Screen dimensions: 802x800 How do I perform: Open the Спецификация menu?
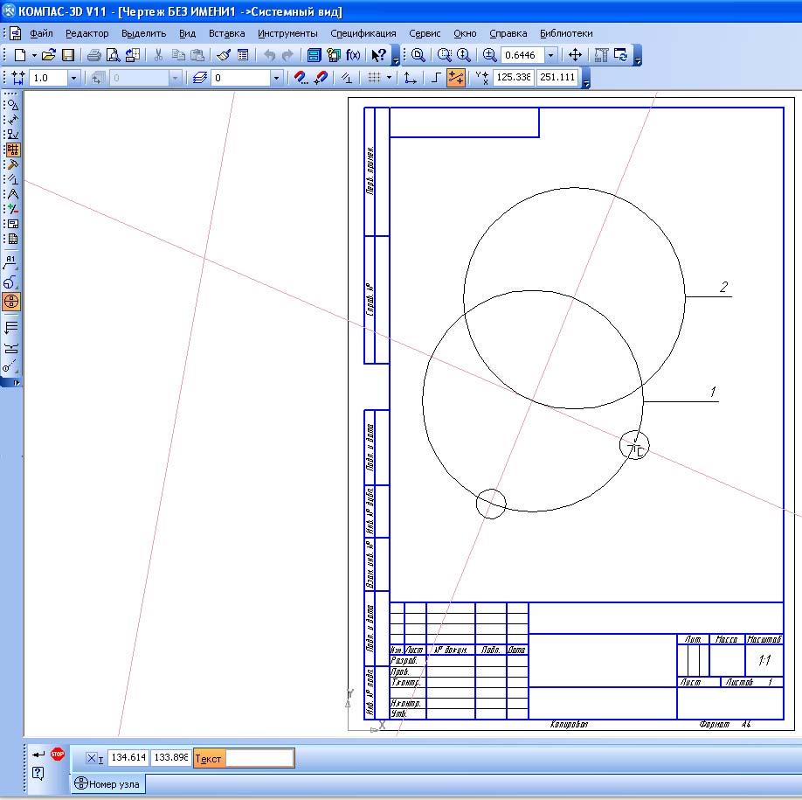pyautogui.click(x=363, y=33)
